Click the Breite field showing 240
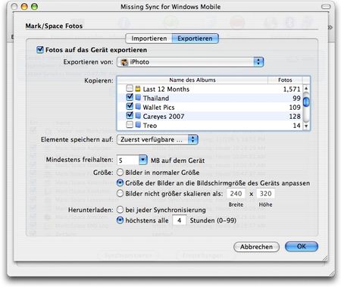The image size is (341, 287). (236, 194)
